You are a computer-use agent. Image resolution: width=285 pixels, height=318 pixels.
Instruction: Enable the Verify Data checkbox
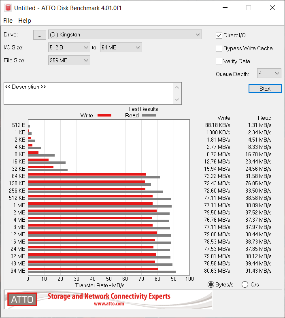point(219,61)
